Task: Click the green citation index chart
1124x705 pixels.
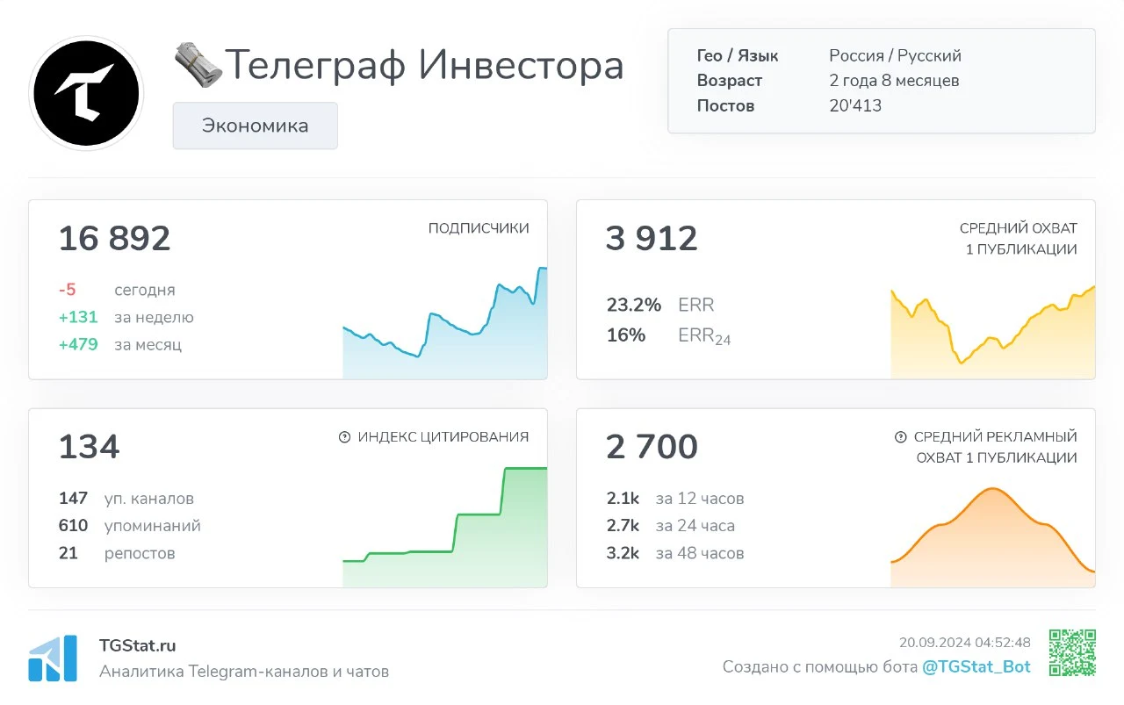Action: pyautogui.click(x=444, y=527)
